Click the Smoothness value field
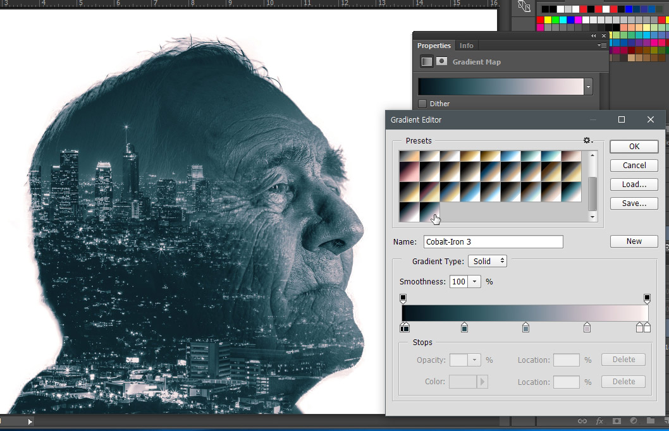The image size is (669, 431). (458, 282)
